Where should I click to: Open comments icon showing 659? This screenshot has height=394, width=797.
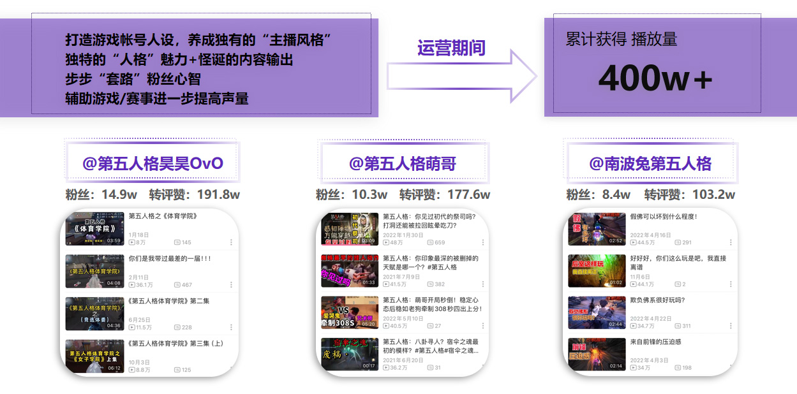point(431,242)
